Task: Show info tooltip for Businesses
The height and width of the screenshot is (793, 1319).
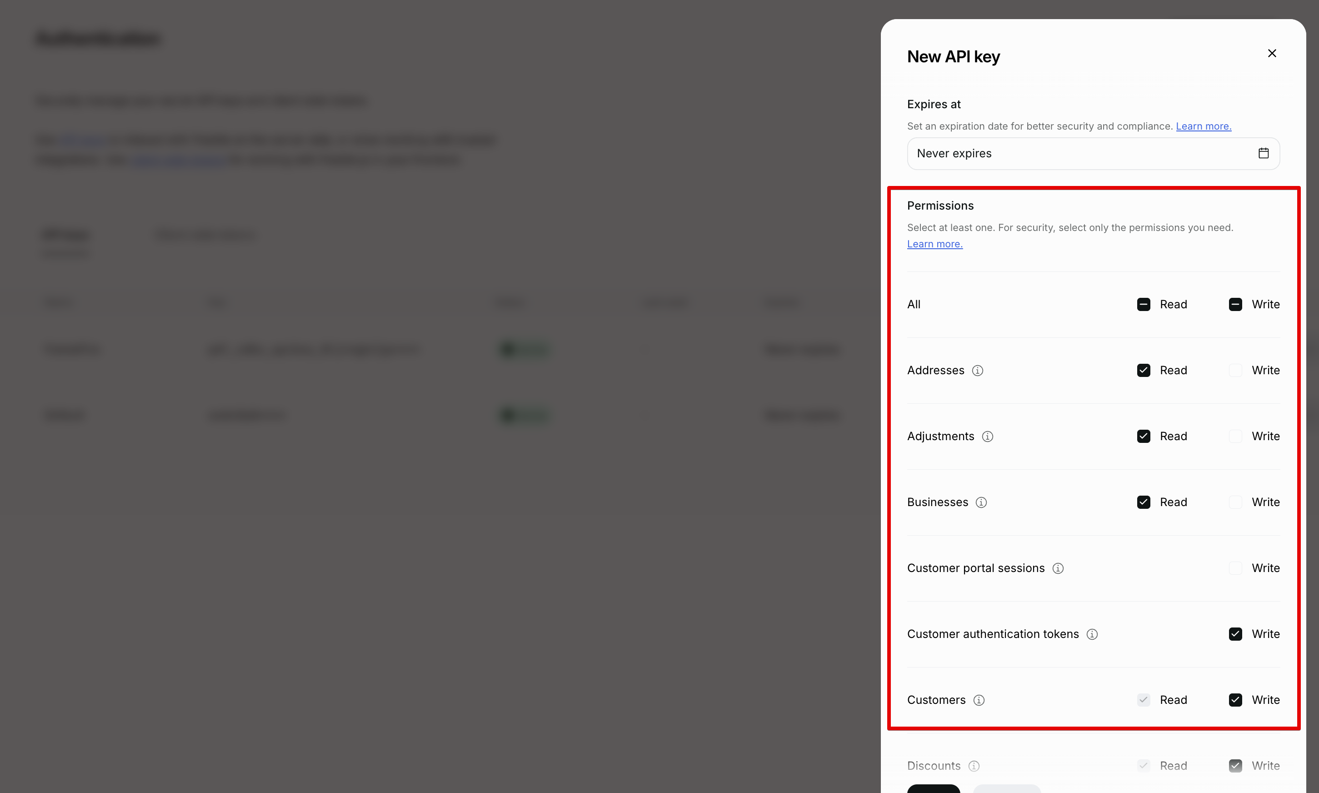Action: (x=981, y=502)
